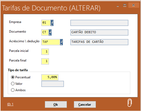This screenshot has height=111, width=141.
Task: Minimize the Tarifas de Documento window
Action: (x=118, y=6)
